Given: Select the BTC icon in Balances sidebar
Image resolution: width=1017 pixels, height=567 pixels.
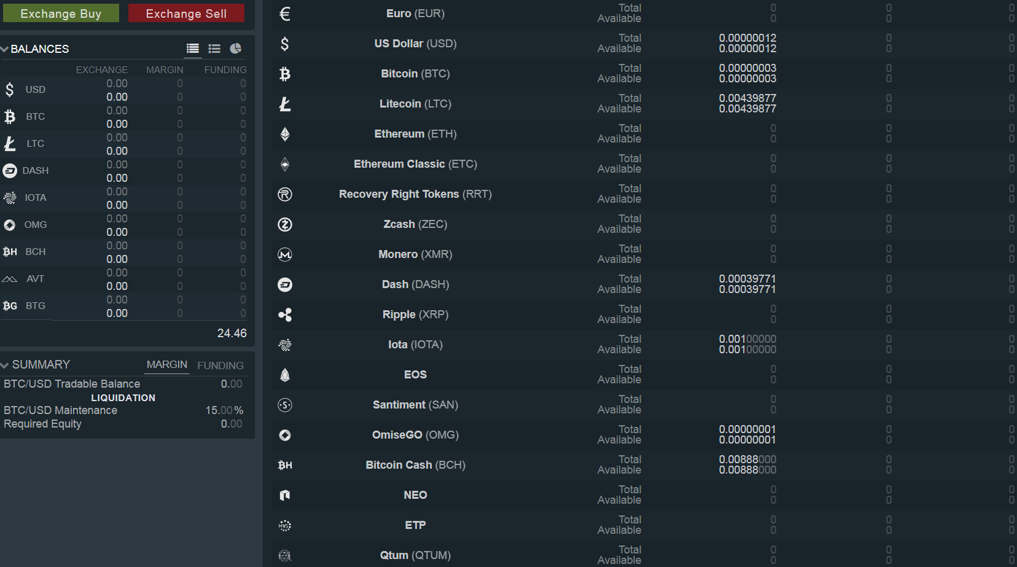Looking at the screenshot, I should tap(9, 117).
